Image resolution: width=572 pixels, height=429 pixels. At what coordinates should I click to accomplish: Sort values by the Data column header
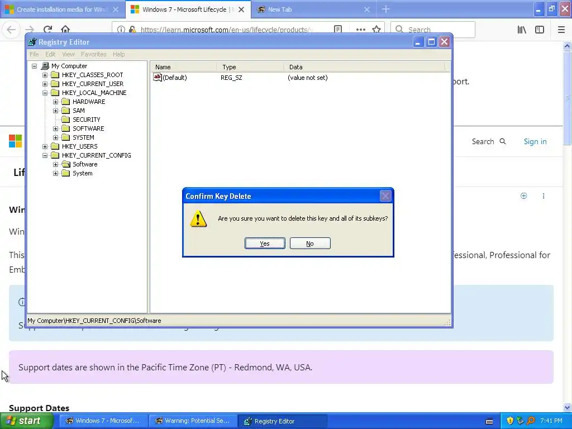tap(365, 67)
